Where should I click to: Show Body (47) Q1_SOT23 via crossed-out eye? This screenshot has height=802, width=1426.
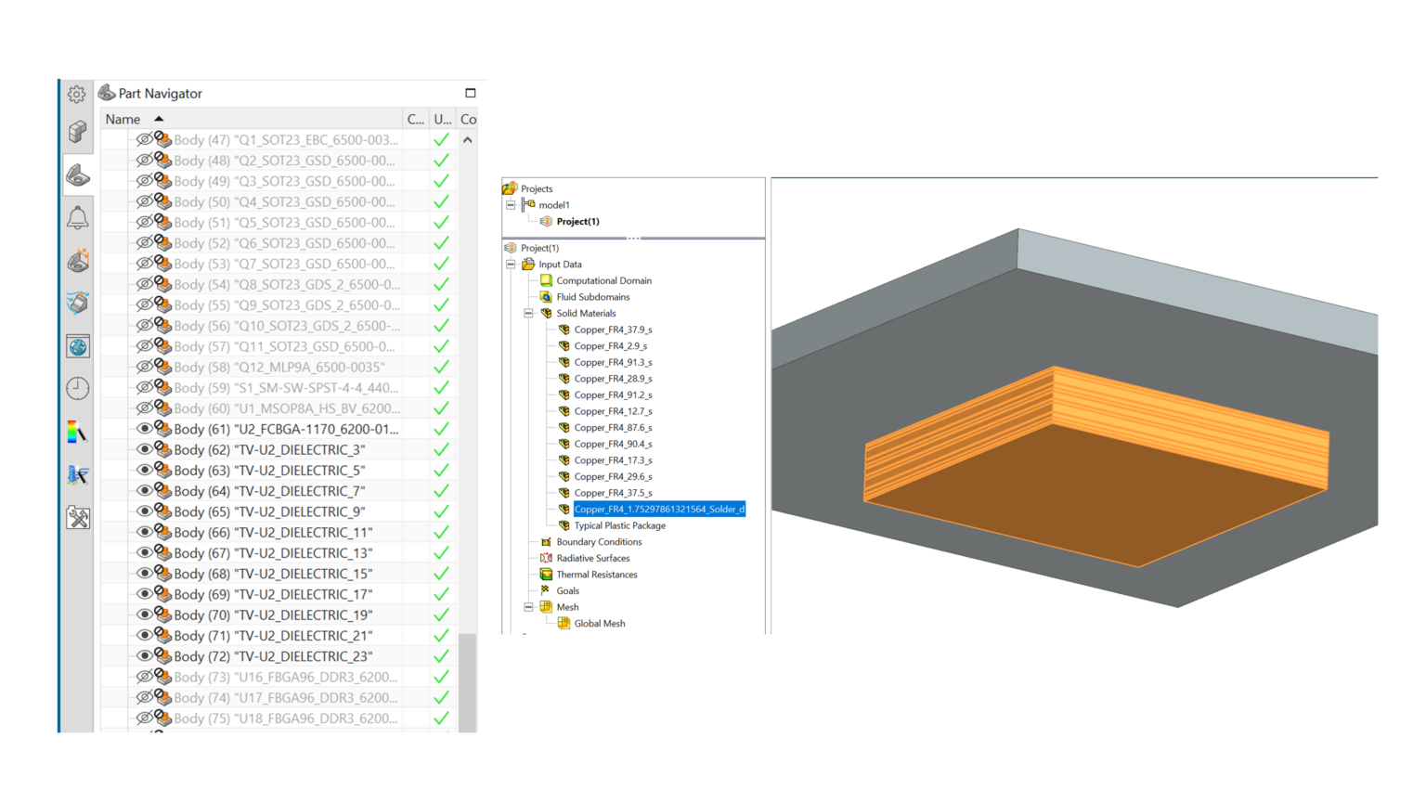coord(147,139)
